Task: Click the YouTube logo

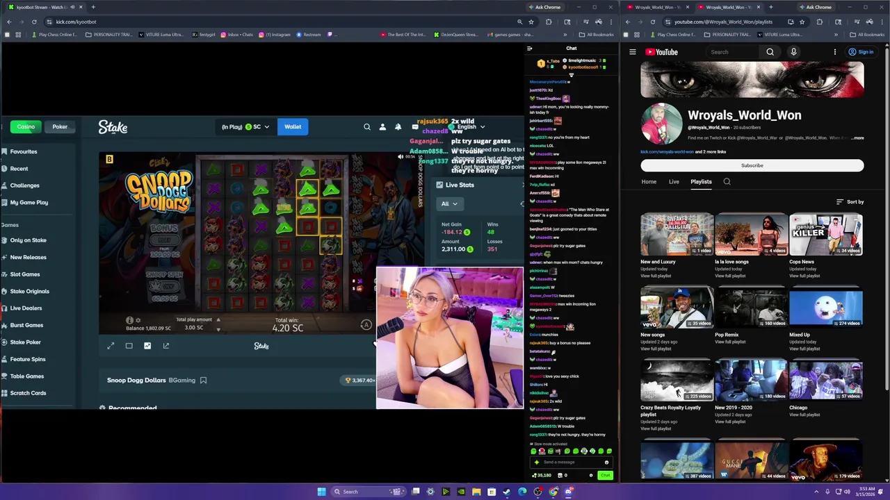Action: coord(661,52)
